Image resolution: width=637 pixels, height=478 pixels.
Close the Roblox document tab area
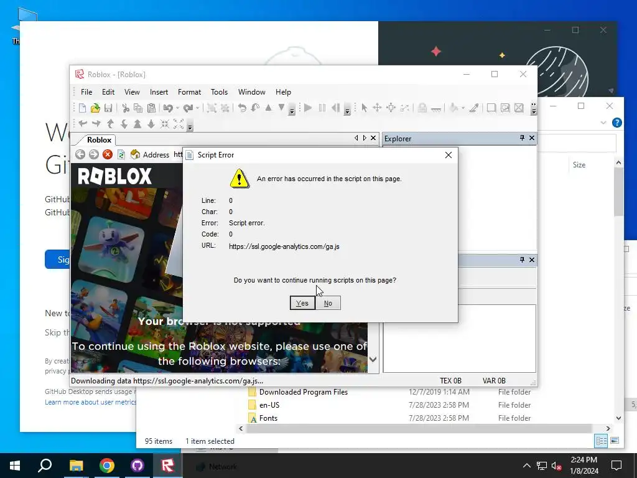click(373, 138)
